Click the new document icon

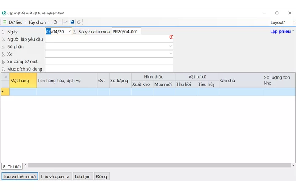pos(55,22)
